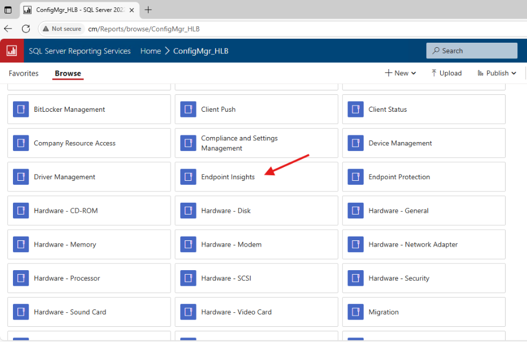Image resolution: width=527 pixels, height=342 pixels.
Task: Click the SQL Server Reporting Services logo
Action: [x=11, y=51]
